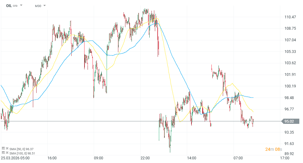This screenshot has width=303, height=163.
Task: Click the candle countdown timer
Action: coord(273,149)
